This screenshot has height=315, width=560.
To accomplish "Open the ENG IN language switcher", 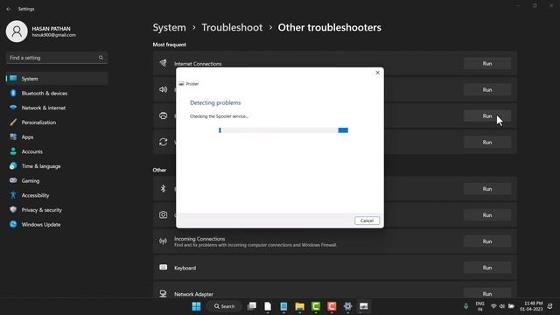I will click(x=480, y=306).
